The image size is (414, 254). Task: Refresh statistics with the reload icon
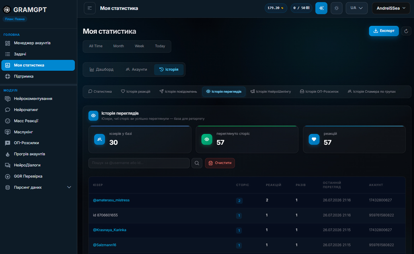pyautogui.click(x=406, y=31)
